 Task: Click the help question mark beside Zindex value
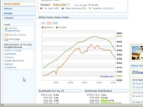pyautogui.click(x=68, y=4)
